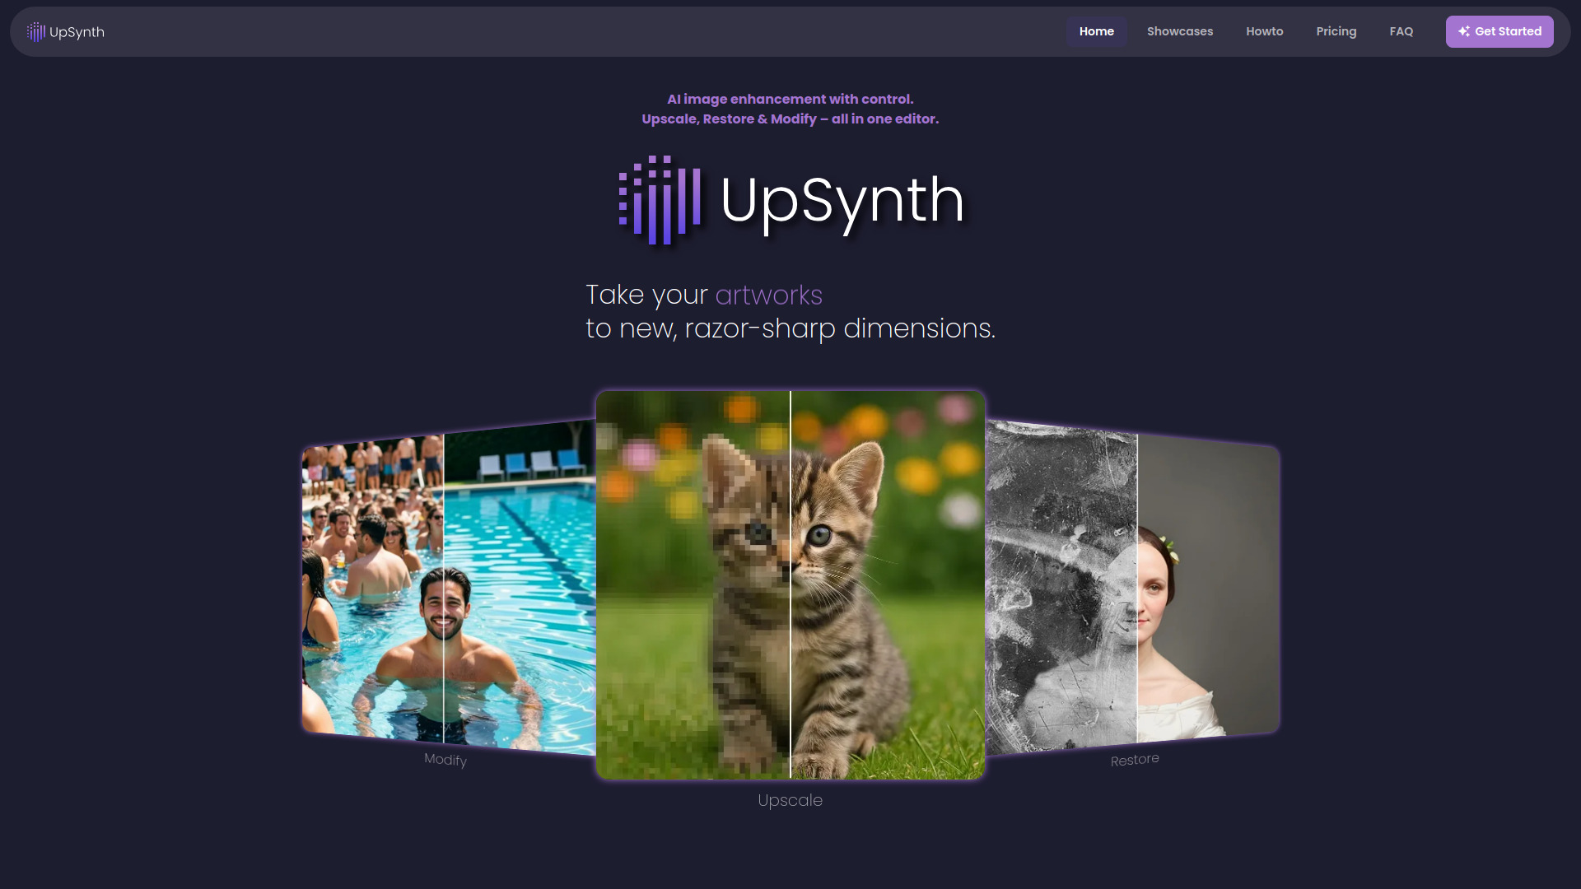
Task: Click the pool image comparison divider
Action: pos(444,588)
